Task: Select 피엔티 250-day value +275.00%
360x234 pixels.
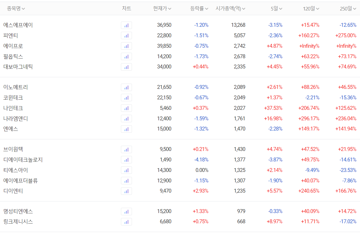Action: click(346, 36)
